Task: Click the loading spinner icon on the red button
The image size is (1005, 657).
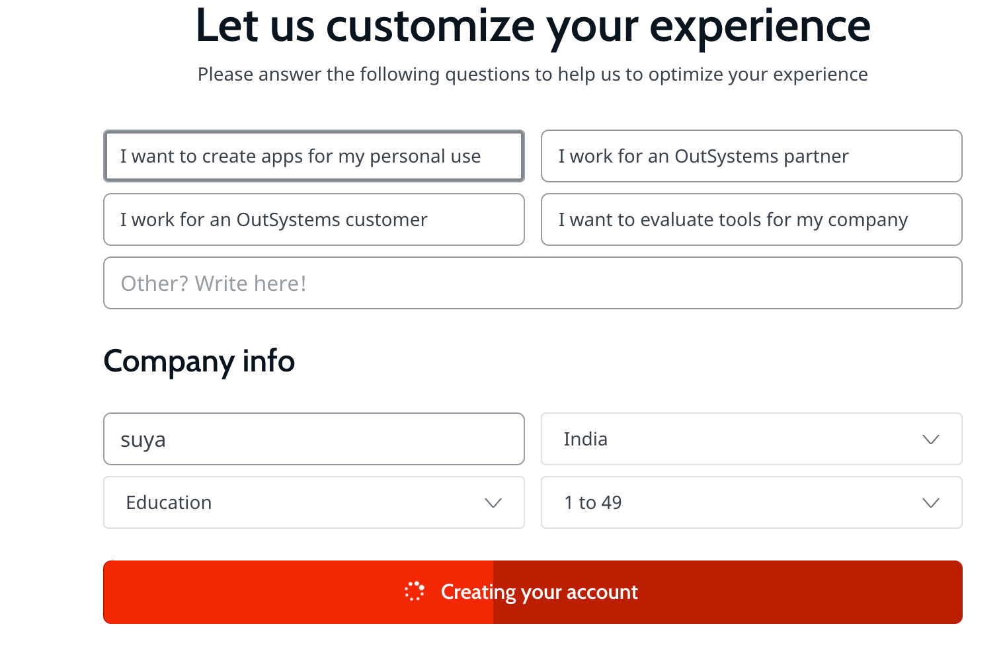Action: coord(415,592)
